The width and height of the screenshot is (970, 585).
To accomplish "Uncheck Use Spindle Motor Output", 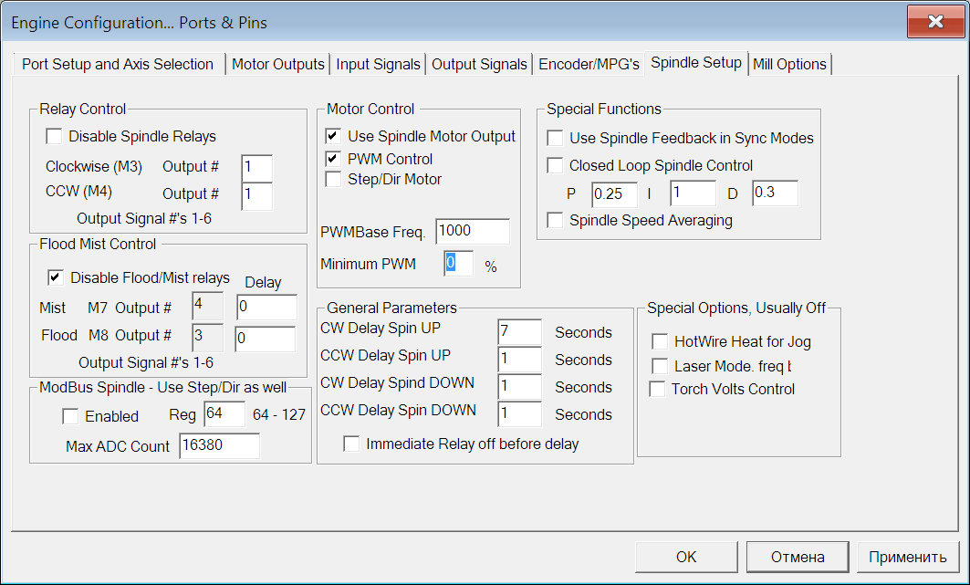I will click(334, 136).
